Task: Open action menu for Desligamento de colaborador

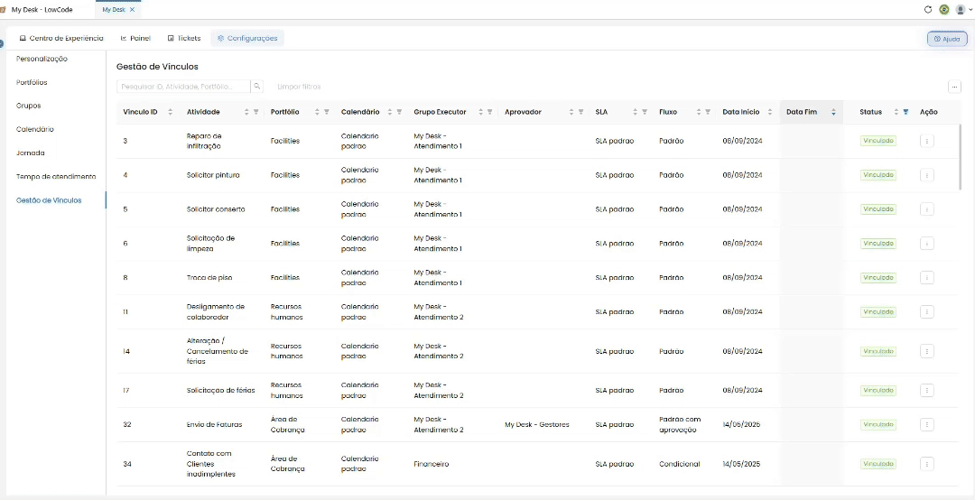Action: (x=926, y=311)
